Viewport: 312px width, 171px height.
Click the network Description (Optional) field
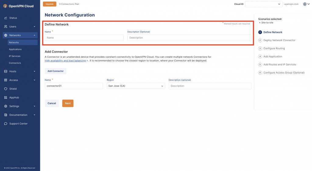[x=189, y=38]
